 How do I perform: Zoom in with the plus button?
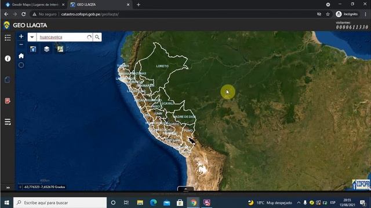21,36
